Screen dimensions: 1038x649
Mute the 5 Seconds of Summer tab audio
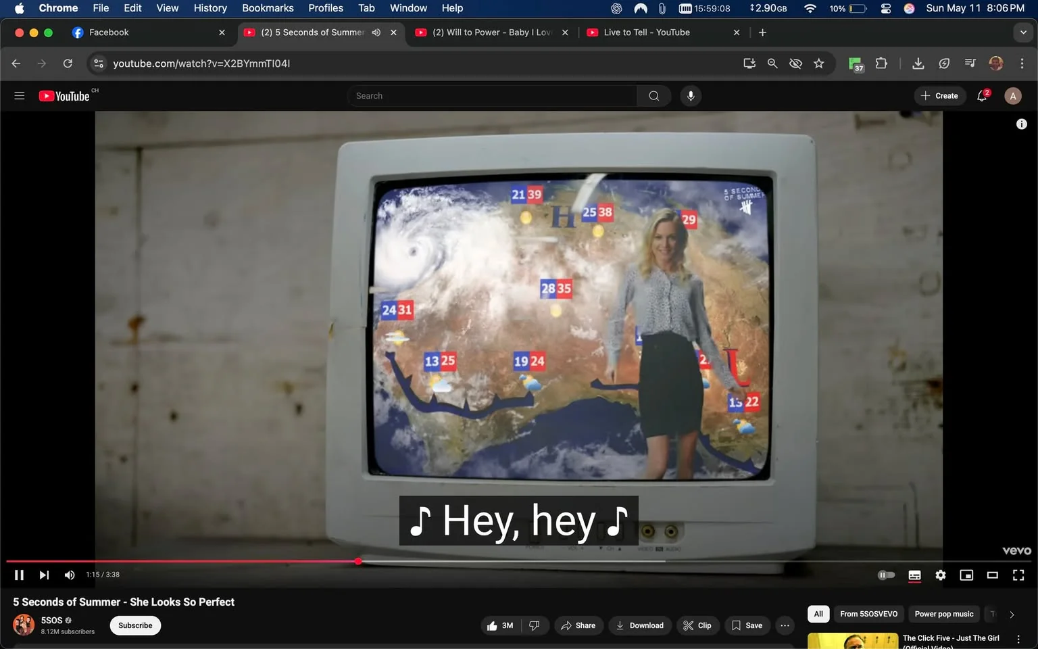coord(376,32)
